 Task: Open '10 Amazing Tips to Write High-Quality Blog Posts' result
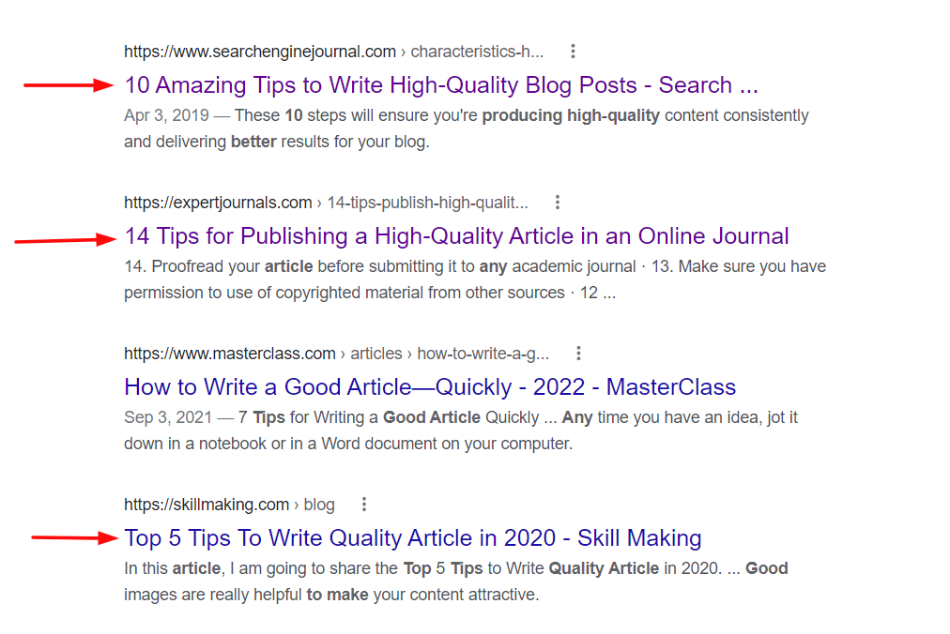tap(441, 84)
